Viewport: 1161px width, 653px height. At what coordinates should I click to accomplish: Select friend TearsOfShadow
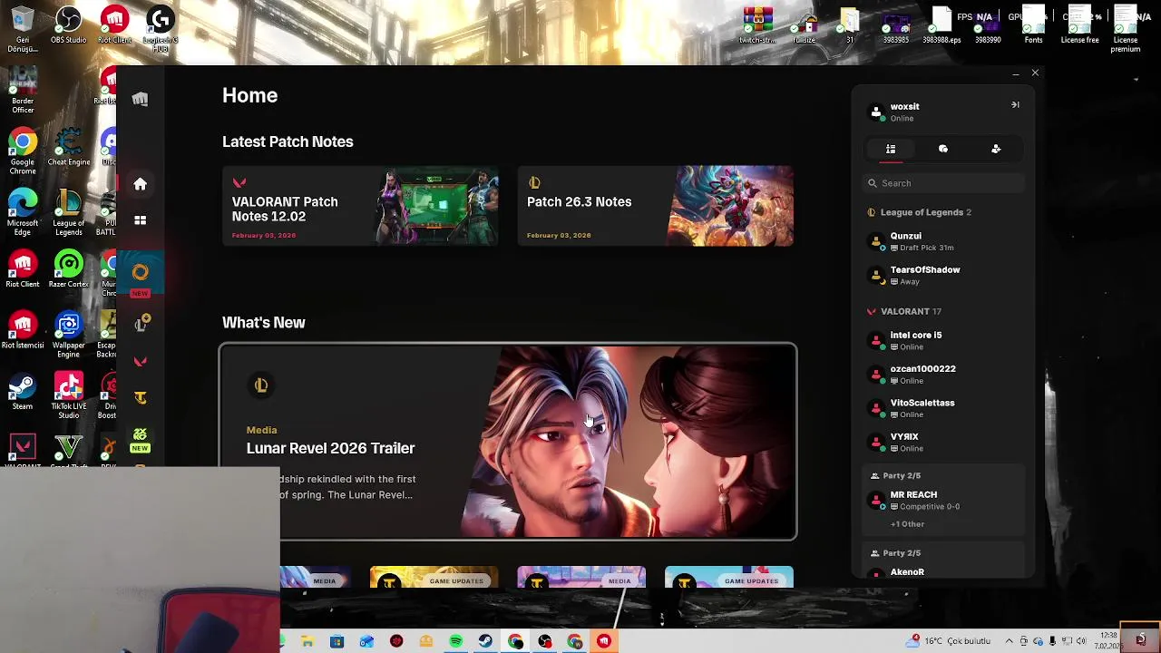pos(944,275)
